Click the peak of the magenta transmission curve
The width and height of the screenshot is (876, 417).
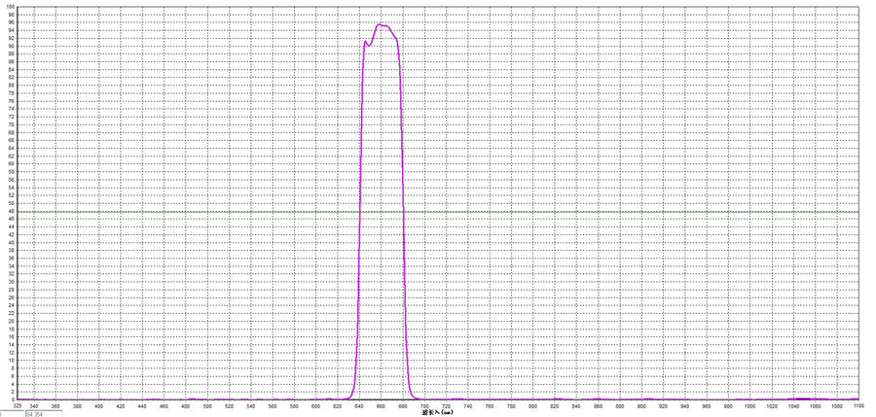pyautogui.click(x=380, y=25)
